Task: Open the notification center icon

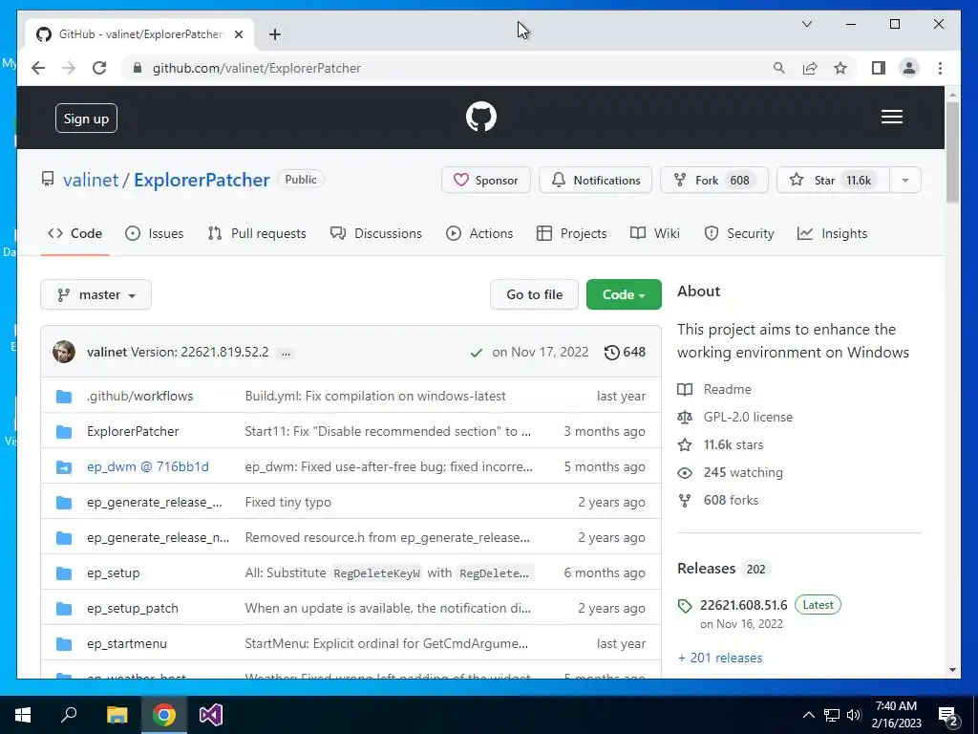Action: pyautogui.click(x=948, y=716)
